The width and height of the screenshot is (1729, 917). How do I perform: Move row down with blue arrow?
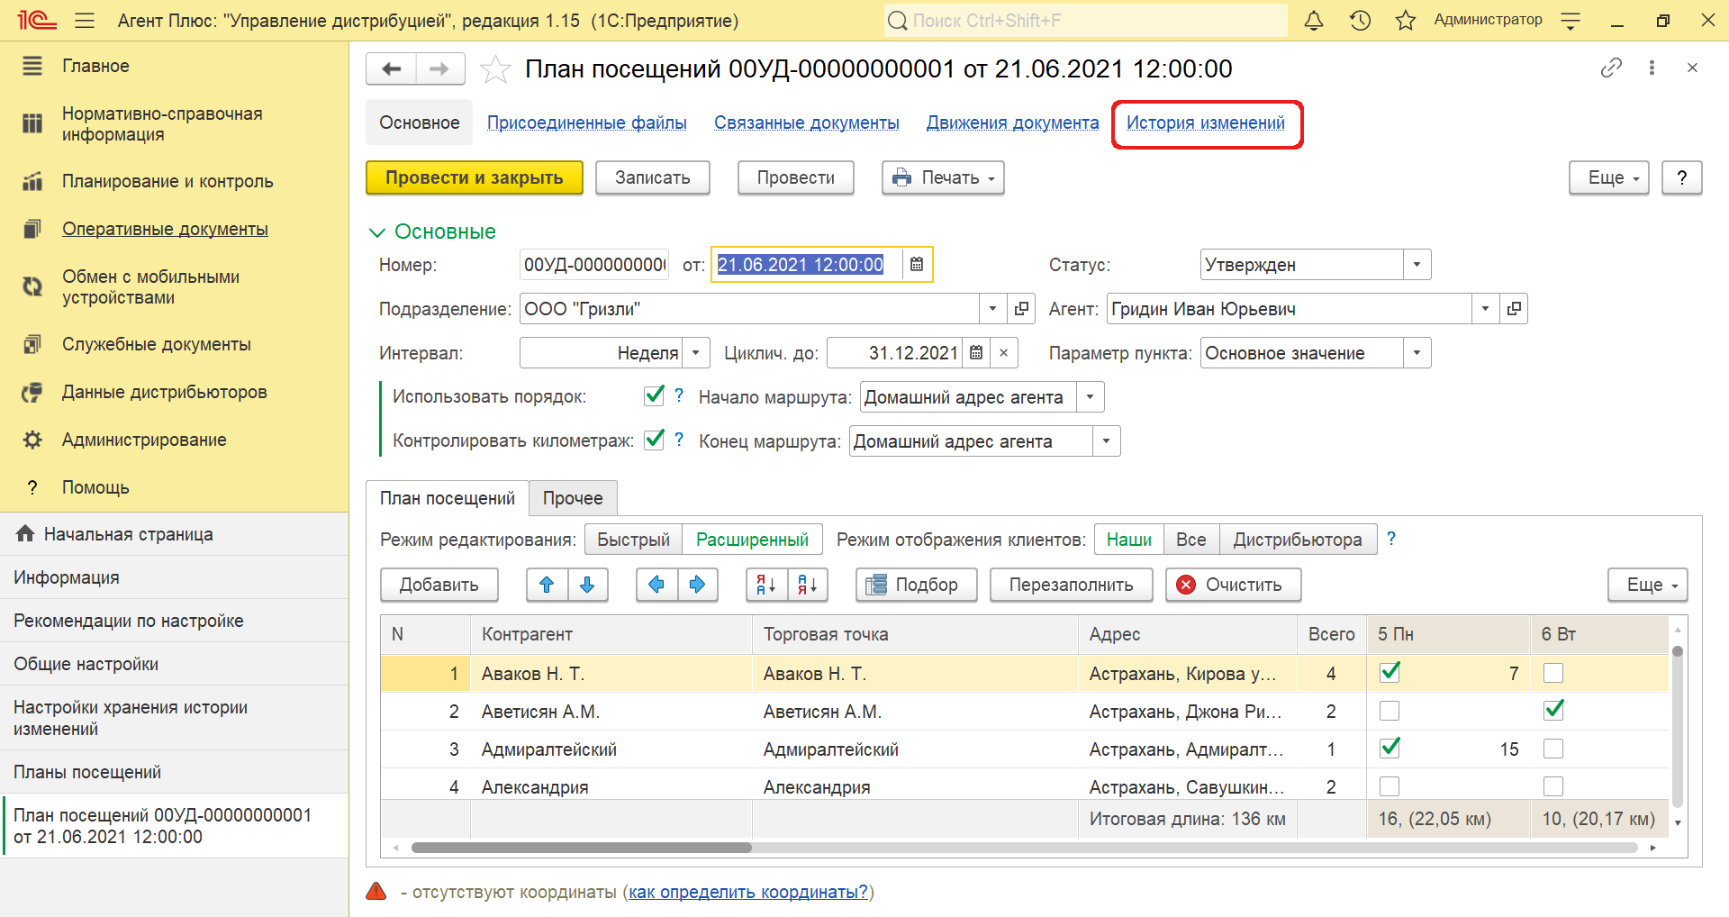(x=587, y=585)
